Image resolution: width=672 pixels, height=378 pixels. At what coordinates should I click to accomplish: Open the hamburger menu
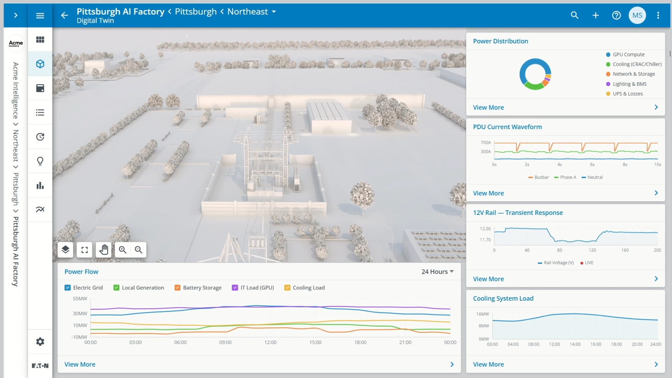[x=40, y=15]
